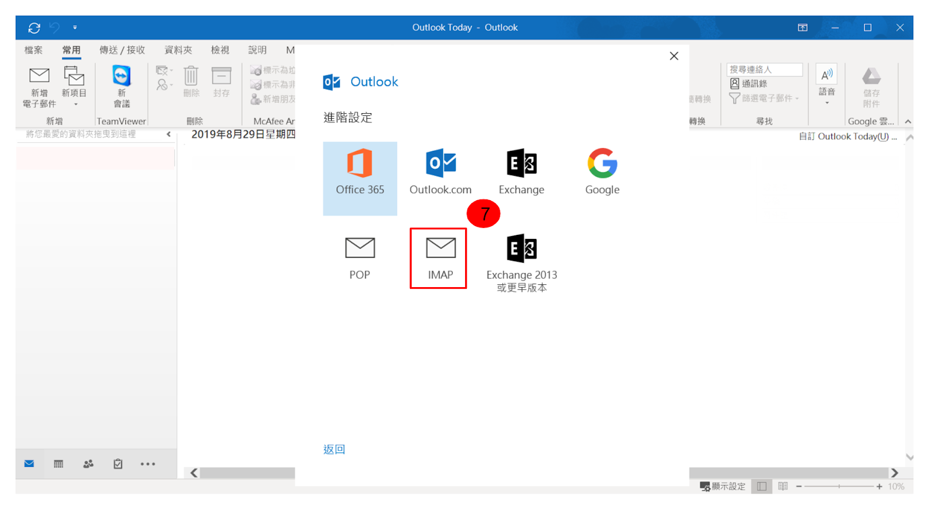Image resolution: width=929 pixels, height=522 pixels.
Task: Open the quick access toolbar customize dropdown
Action: pos(75,27)
